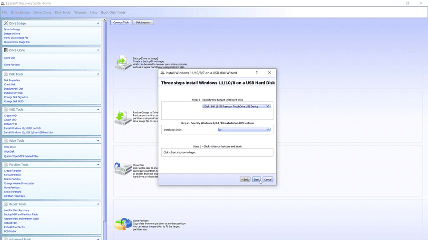Select Check Disk link
Screen dimensions: 428x240
[10, 84]
